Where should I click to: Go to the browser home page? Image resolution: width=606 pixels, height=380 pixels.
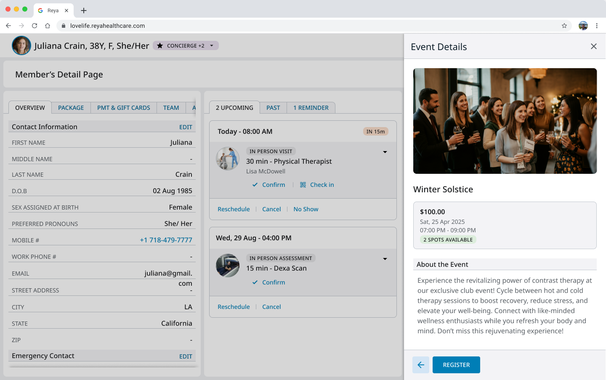[48, 26]
